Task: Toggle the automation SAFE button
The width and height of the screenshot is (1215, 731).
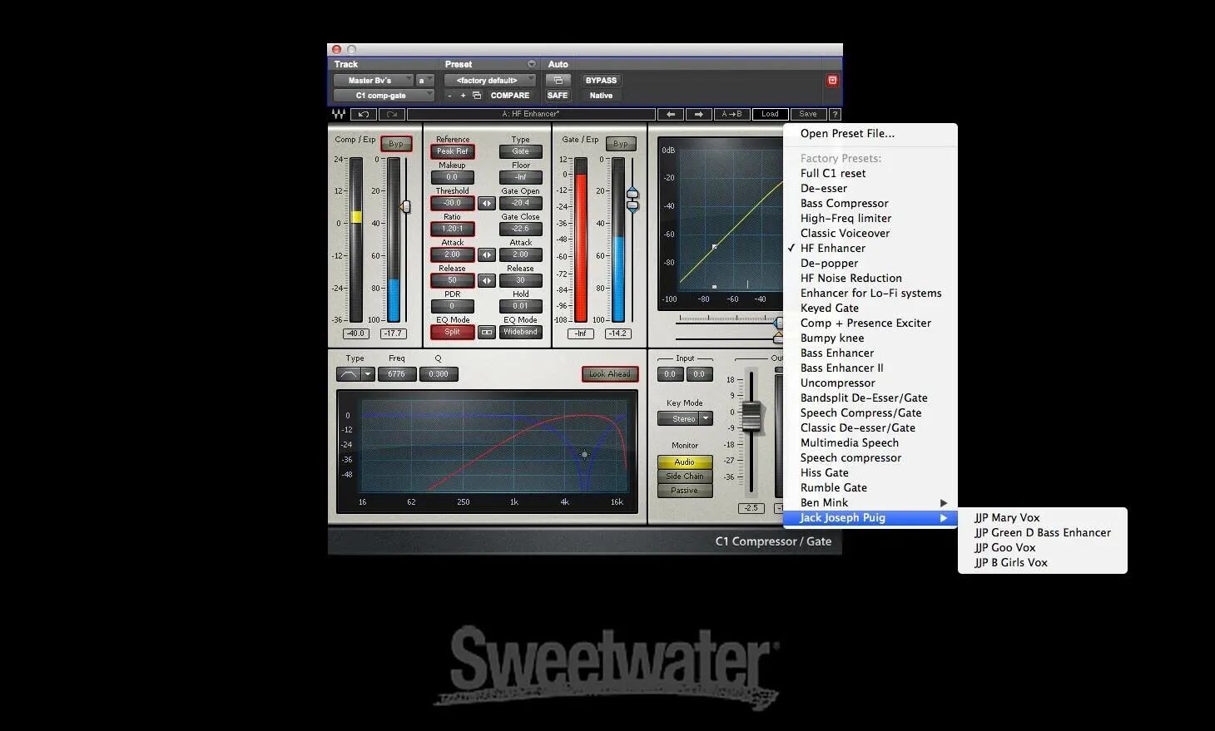Action: (558, 95)
